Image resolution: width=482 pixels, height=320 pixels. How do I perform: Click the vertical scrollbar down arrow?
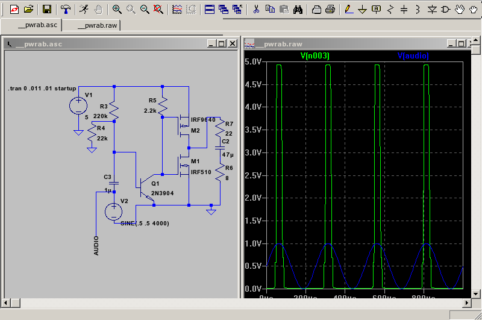[475, 294]
